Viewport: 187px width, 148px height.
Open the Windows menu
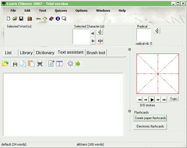[103, 11]
